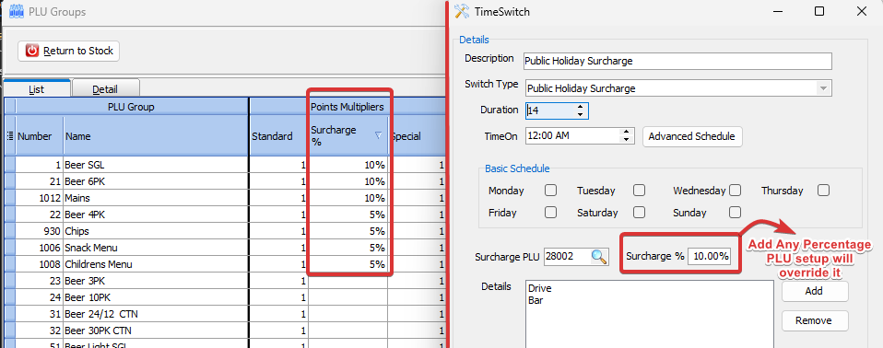Decrease TimeOn using the down spinner arrow
This screenshot has height=348, width=883.
625,139
